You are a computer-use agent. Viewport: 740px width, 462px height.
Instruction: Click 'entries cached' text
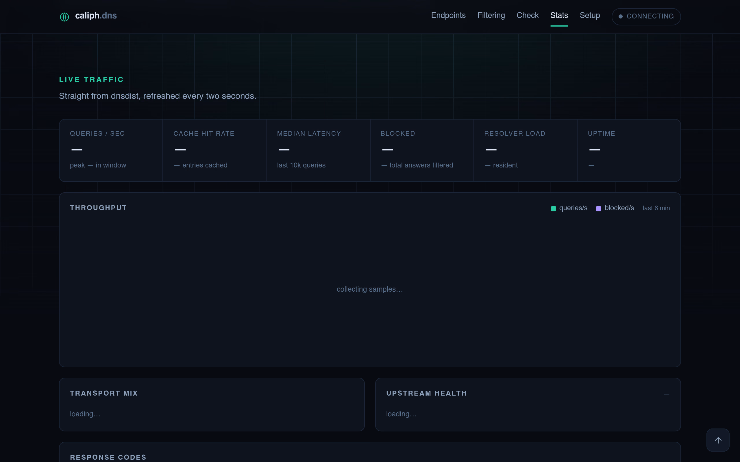(x=205, y=165)
